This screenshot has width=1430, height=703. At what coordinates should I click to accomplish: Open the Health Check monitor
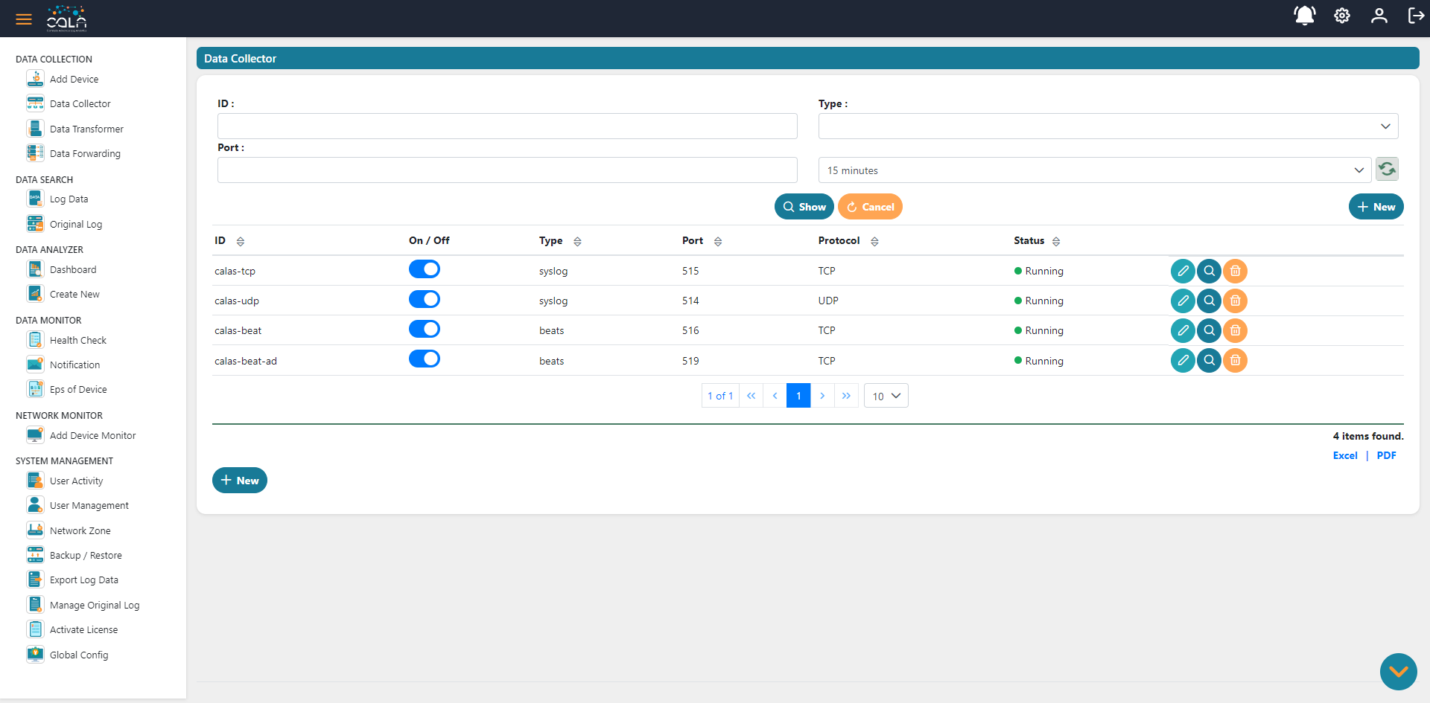tap(77, 340)
